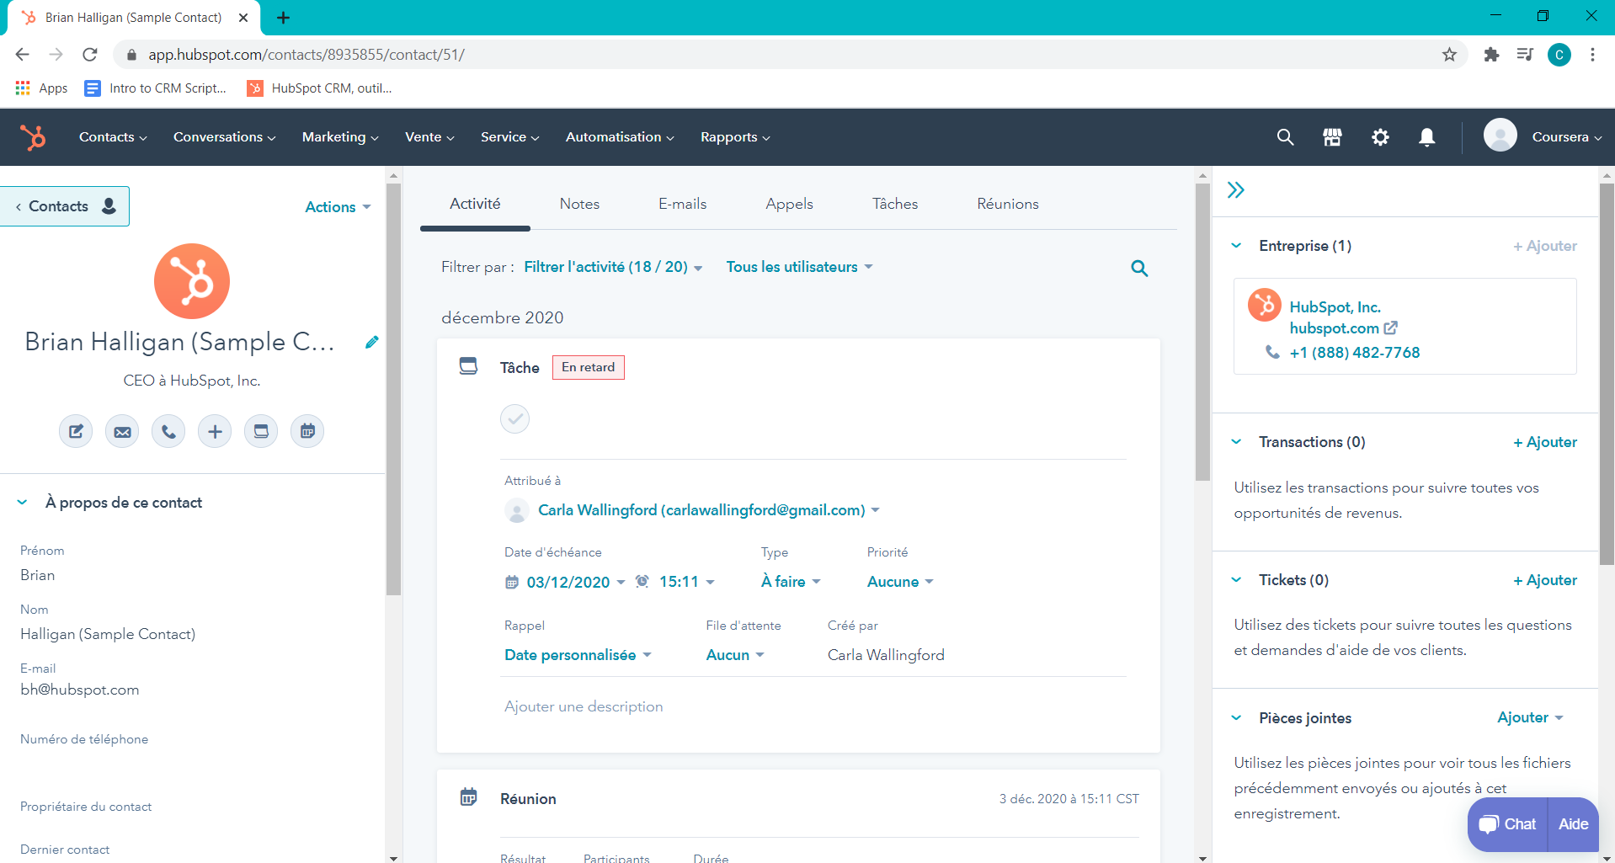Bookmark this page with the star icon
Image resolution: width=1615 pixels, height=863 pixels.
[x=1449, y=55]
